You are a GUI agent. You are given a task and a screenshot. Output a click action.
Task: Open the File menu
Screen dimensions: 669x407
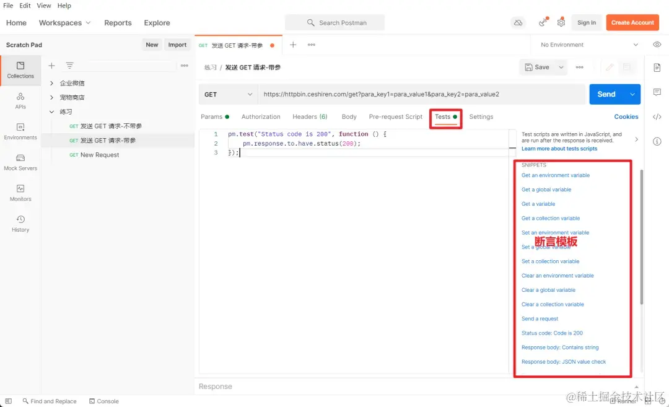tap(8, 6)
